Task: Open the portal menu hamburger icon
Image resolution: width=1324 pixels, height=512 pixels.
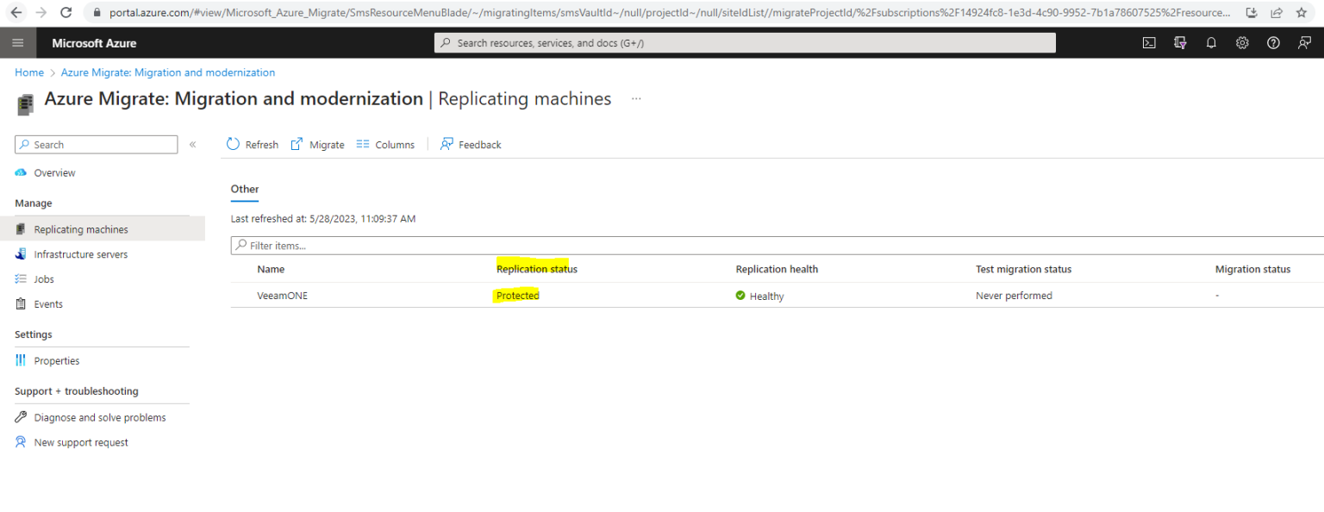Action: [17, 41]
